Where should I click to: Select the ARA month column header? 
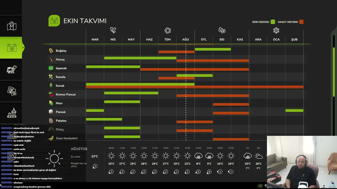point(258,39)
